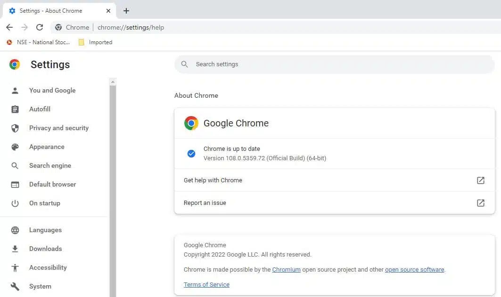The width and height of the screenshot is (501, 297).
Task: Click the sidebar scrollbar thumb
Action: [x=113, y=191]
